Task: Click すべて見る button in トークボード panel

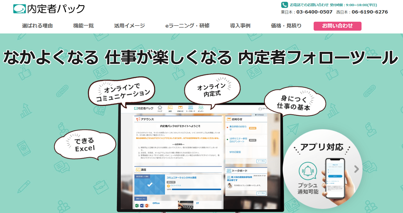Action: 261,193
